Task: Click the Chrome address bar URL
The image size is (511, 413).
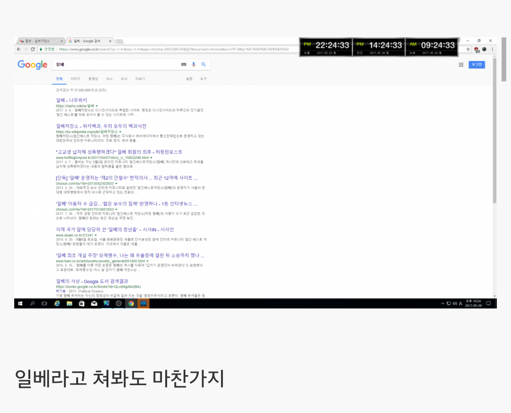Action: (174, 49)
